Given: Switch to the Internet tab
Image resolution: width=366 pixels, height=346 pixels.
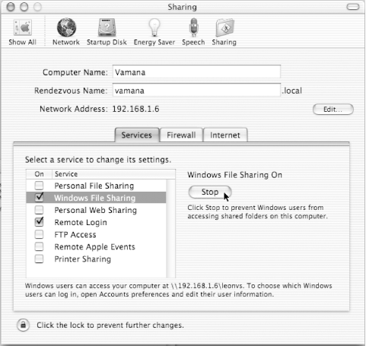Looking at the screenshot, I should click(225, 135).
